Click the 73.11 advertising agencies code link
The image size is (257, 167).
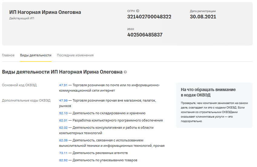pyautogui.click(x=63, y=153)
